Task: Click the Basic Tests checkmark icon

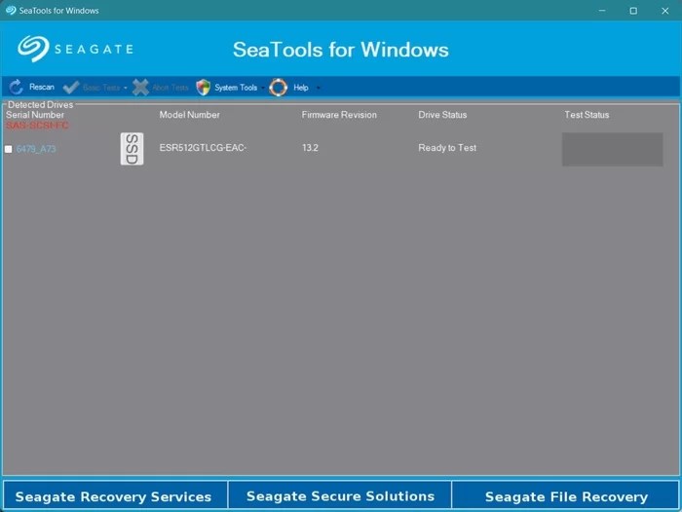Action: click(x=71, y=88)
